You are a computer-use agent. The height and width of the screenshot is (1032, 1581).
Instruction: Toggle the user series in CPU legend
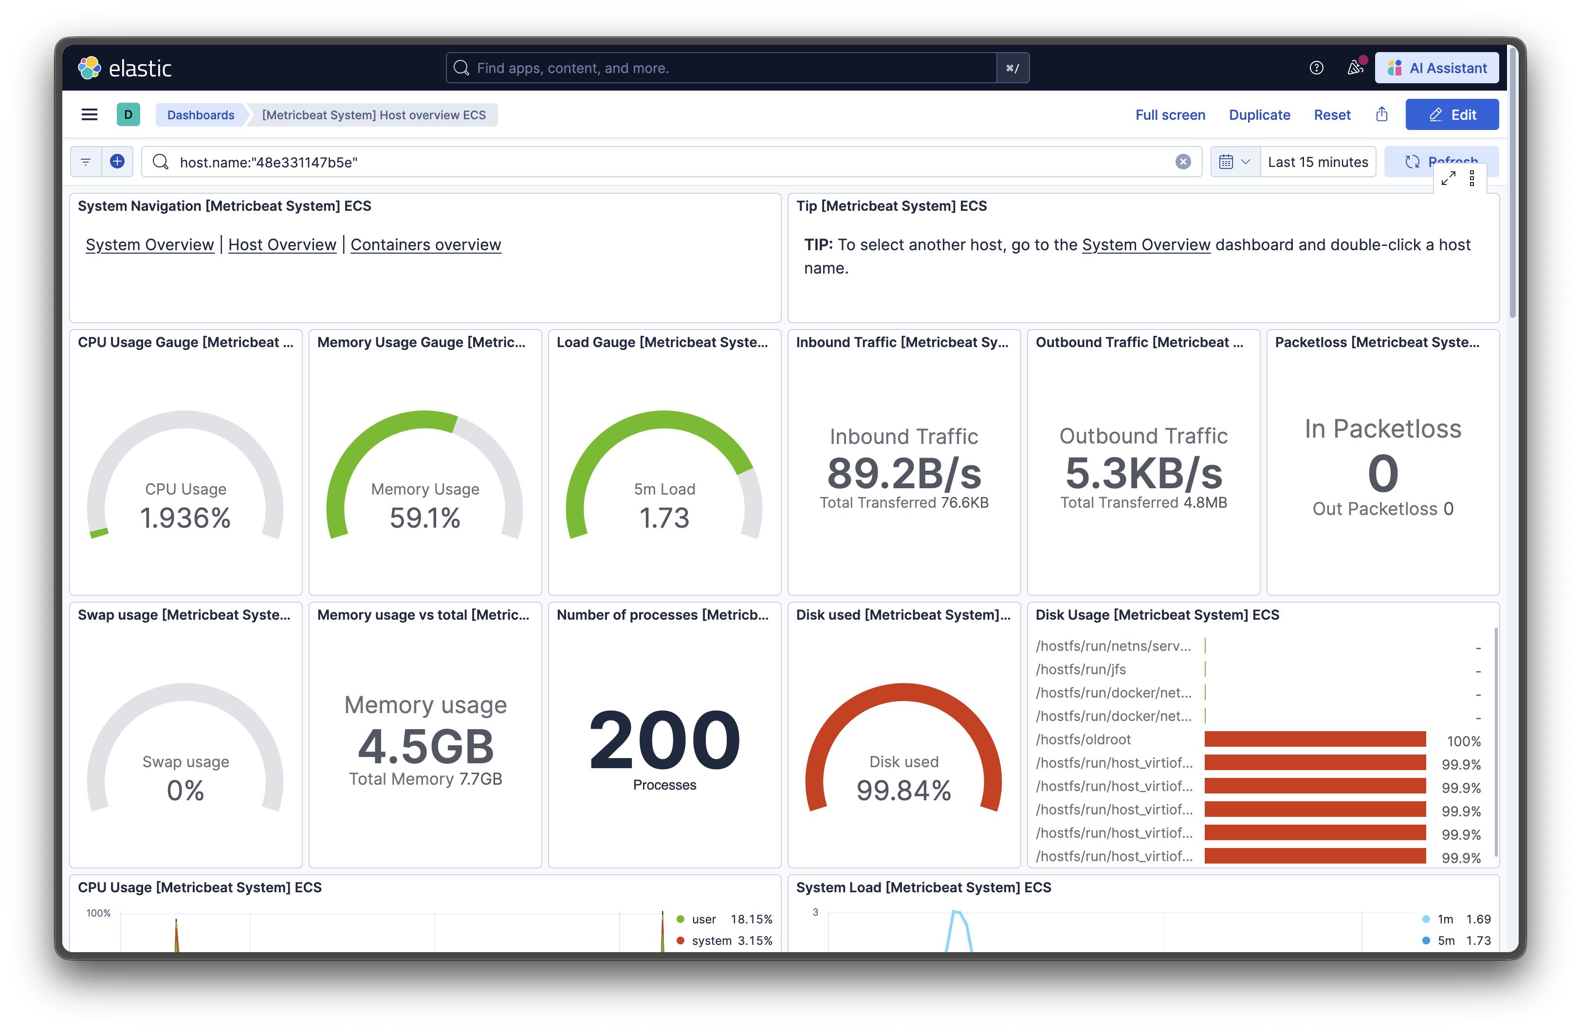(703, 919)
